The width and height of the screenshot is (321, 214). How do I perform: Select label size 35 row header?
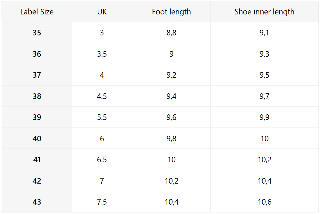click(x=37, y=33)
